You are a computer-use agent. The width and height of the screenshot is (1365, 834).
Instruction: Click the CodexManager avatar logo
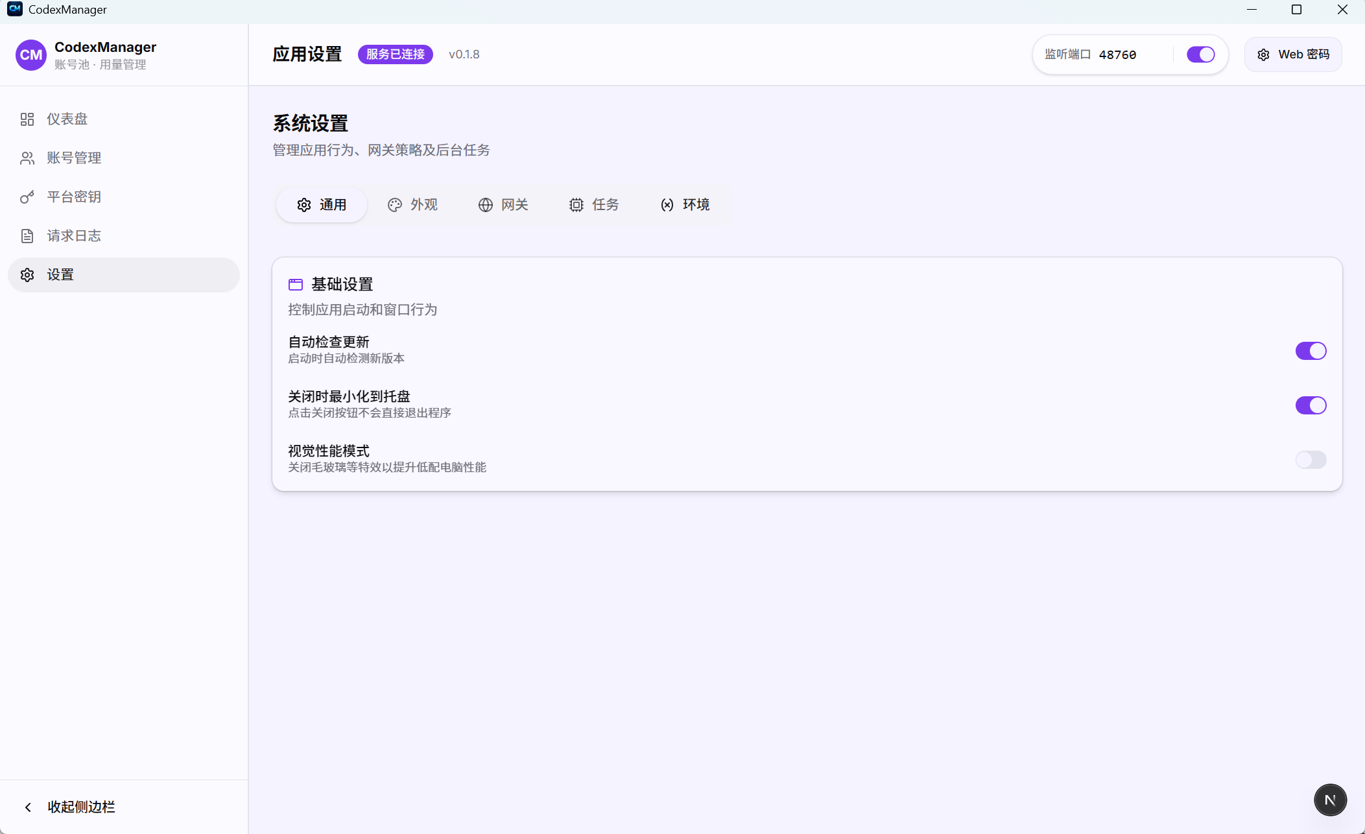point(30,54)
